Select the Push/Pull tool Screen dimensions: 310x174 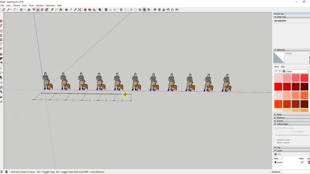click(29, 10)
